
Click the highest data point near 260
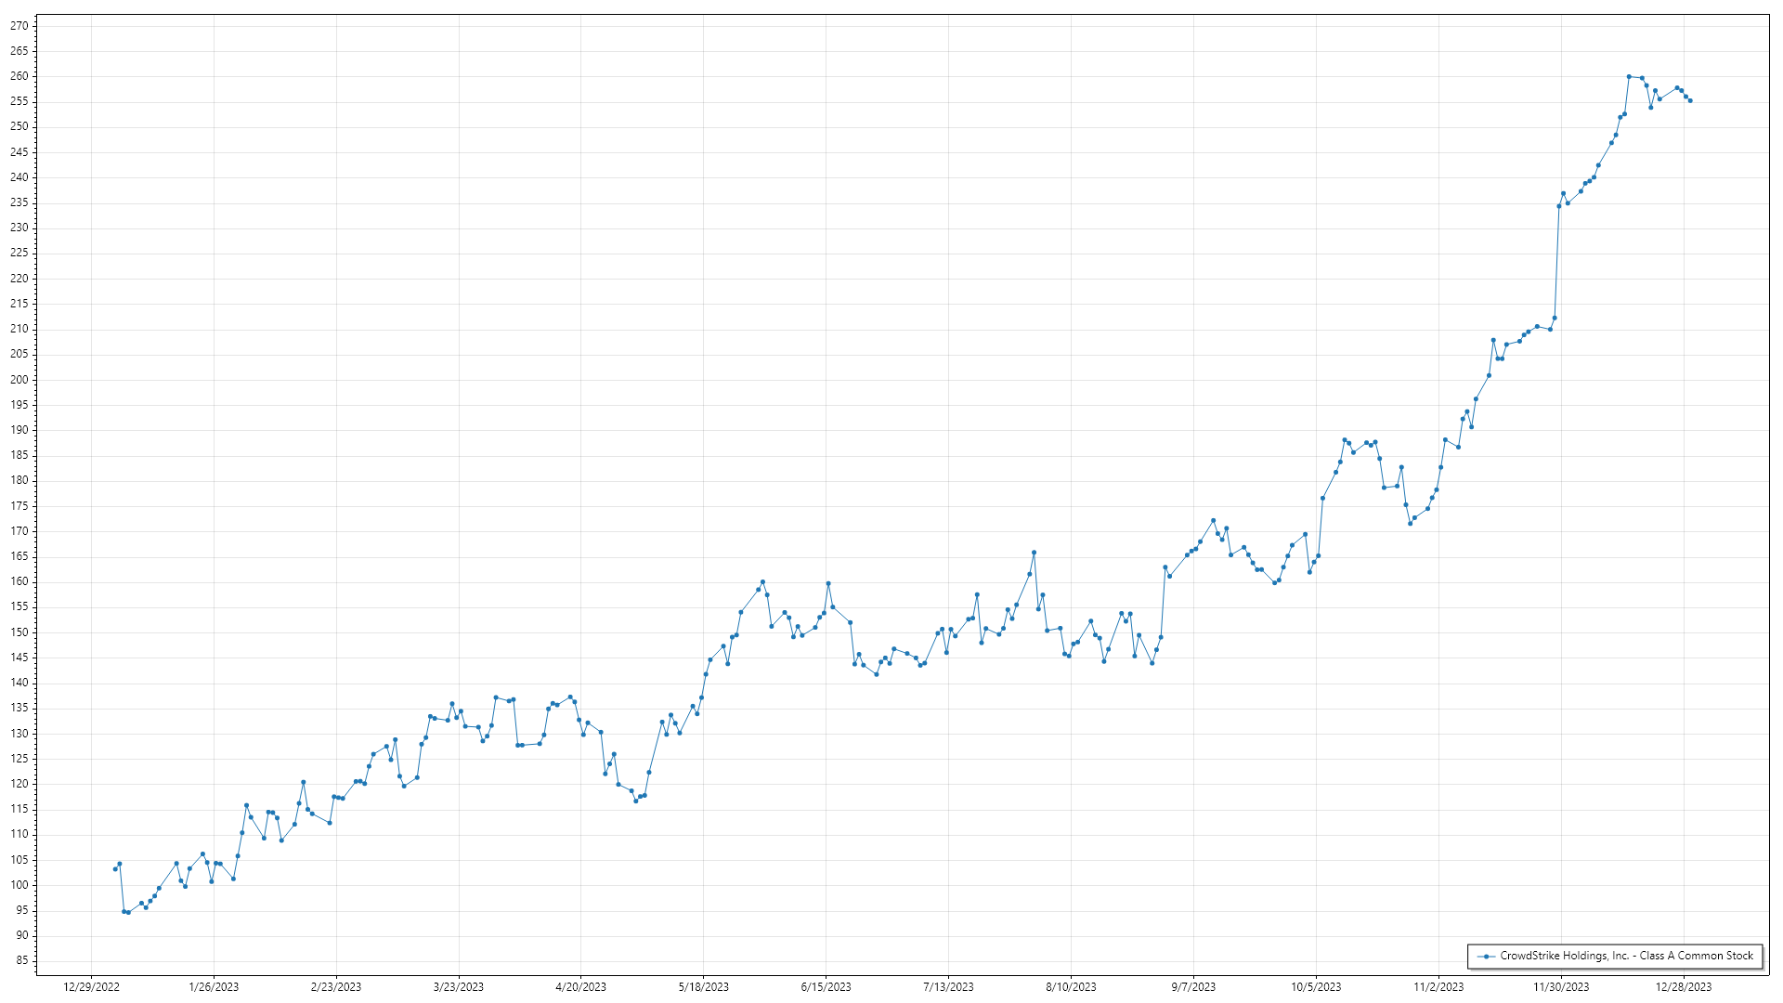coord(1629,76)
